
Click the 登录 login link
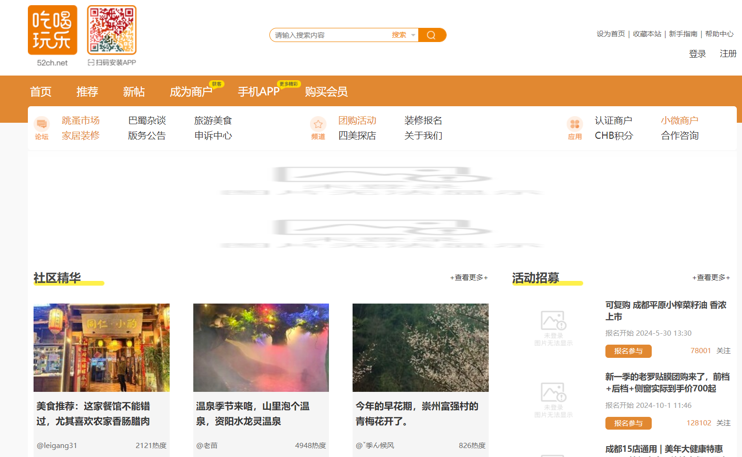click(x=697, y=54)
